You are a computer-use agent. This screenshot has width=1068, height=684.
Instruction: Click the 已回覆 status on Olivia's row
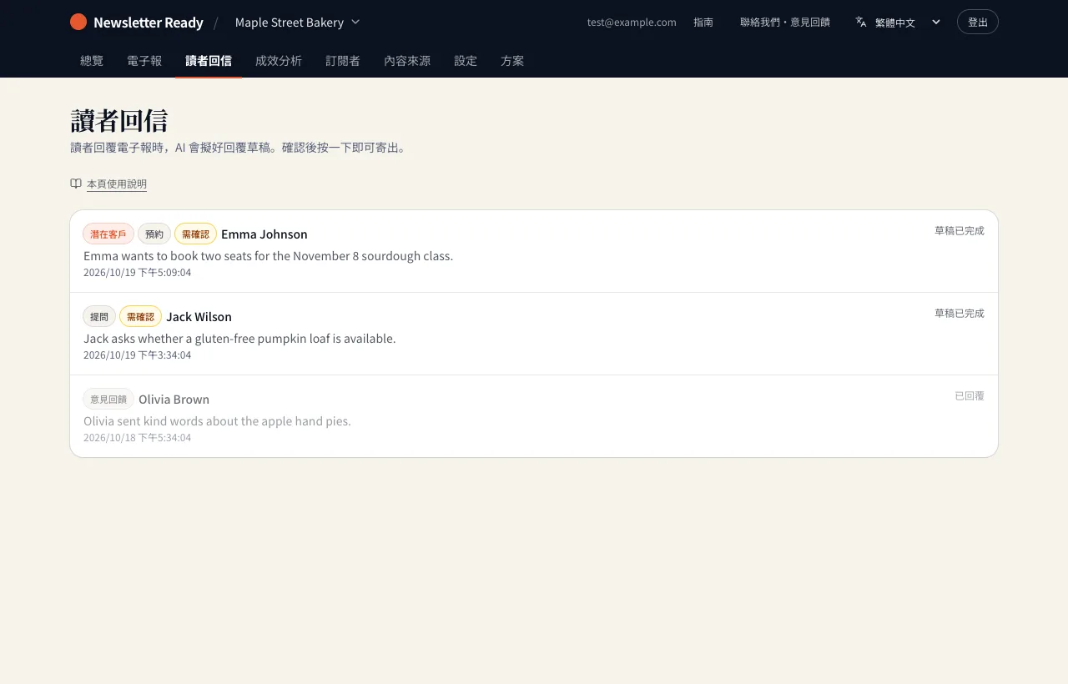[x=970, y=396]
